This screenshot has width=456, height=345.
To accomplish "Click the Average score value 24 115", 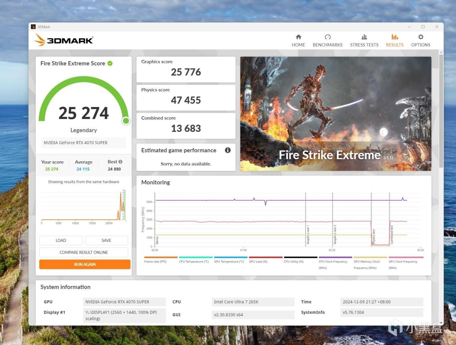I will (83, 169).
